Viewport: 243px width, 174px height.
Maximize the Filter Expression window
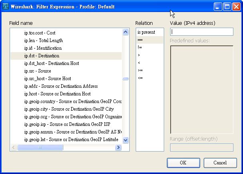pos(227,7)
